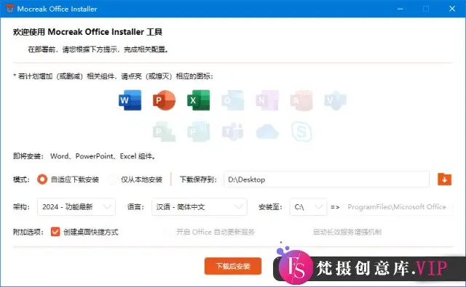
Task: Open the 语言 dropdown showing 汉语 - 简体中文
Action: 199,206
